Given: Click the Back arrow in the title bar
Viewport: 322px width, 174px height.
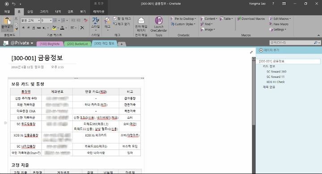Looking at the screenshot, I should [7, 4].
